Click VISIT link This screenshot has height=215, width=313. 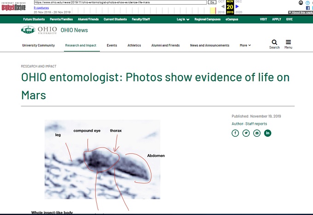click(x=263, y=19)
